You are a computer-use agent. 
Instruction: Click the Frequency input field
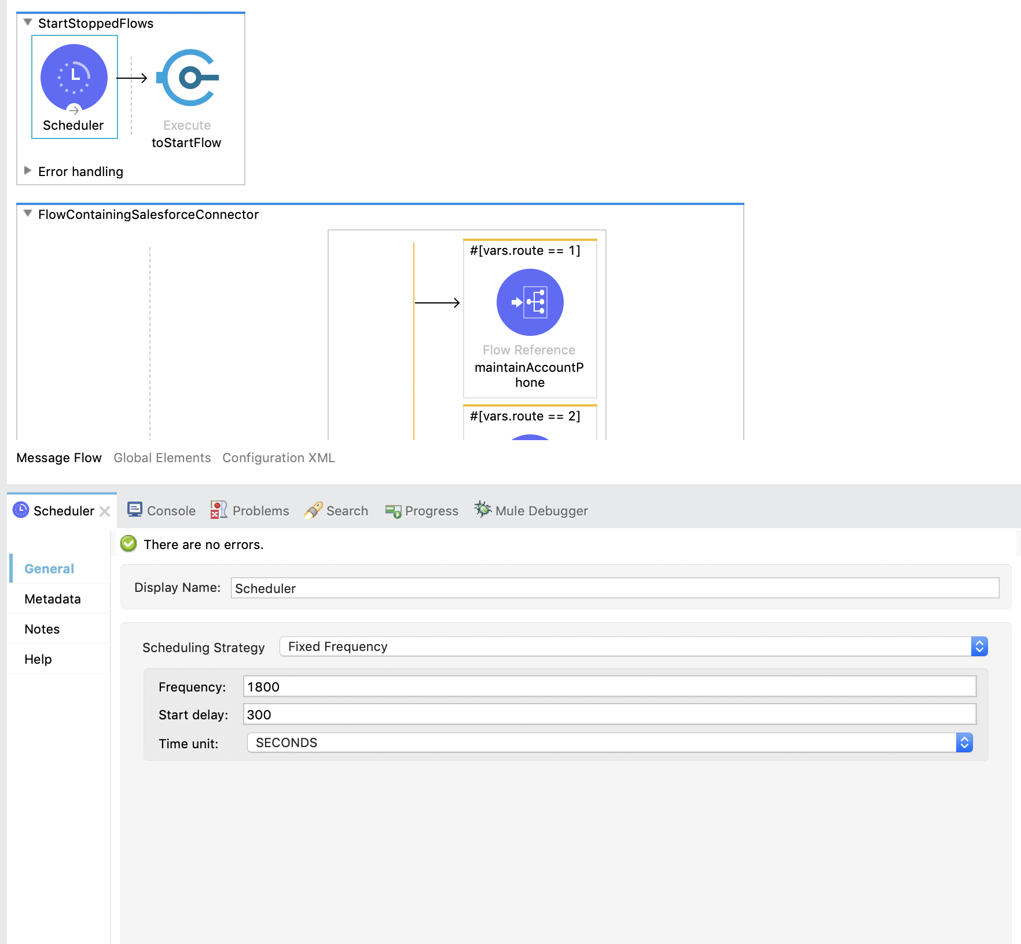pyautogui.click(x=609, y=686)
